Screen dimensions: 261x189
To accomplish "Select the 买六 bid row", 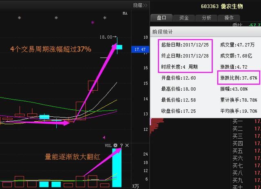I will pyautogui.click(x=247, y=158).
